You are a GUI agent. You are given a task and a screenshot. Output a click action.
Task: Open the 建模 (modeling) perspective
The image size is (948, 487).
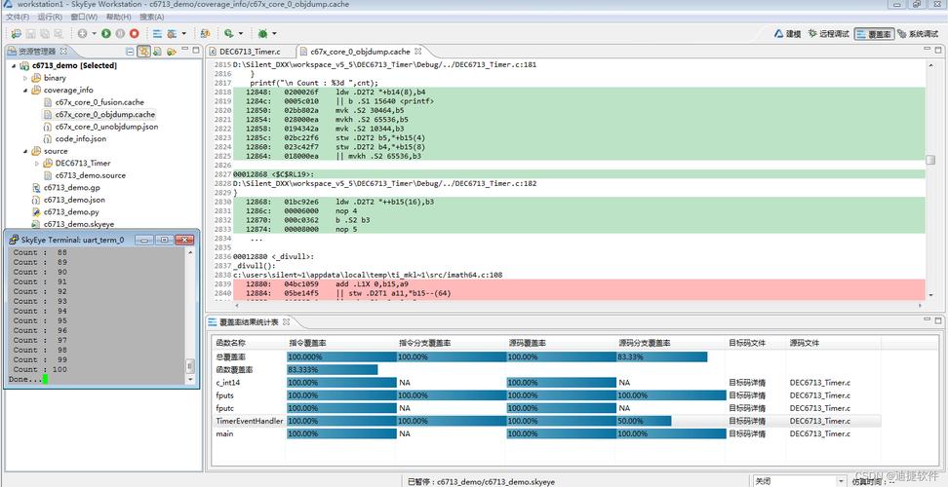coord(786,34)
